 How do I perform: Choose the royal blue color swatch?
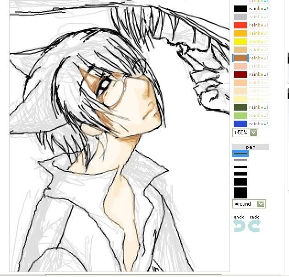coord(240,124)
